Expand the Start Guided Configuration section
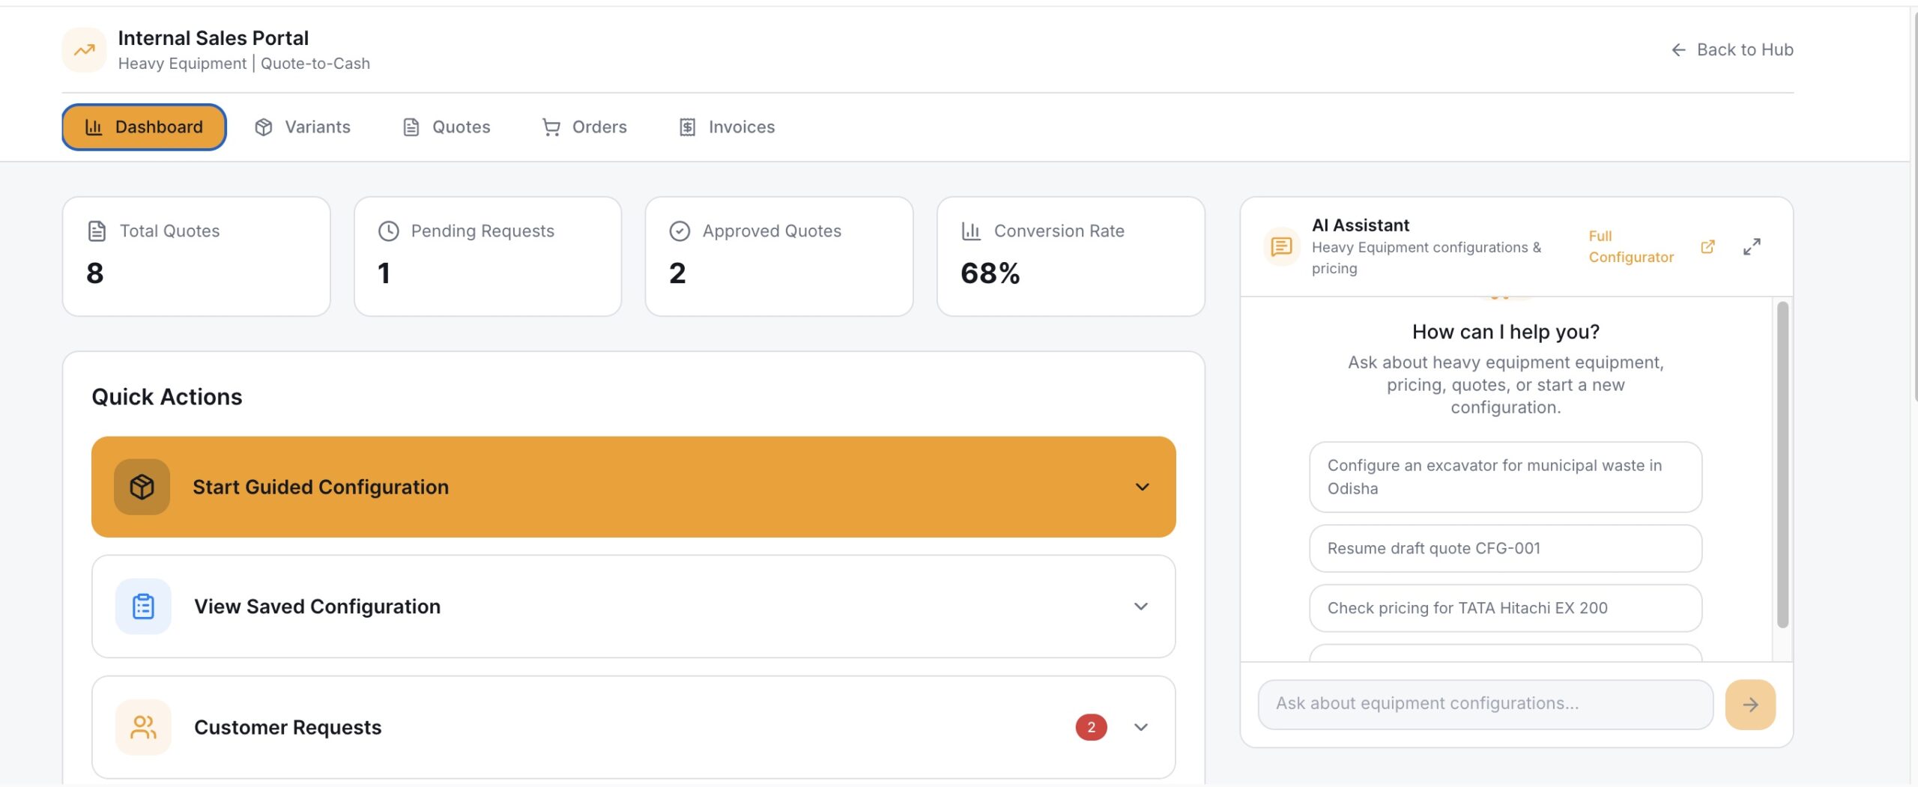 point(1142,487)
